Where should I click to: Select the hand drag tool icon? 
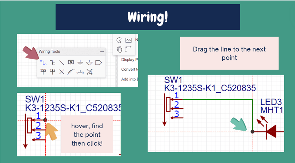pyautogui.click(x=119, y=49)
